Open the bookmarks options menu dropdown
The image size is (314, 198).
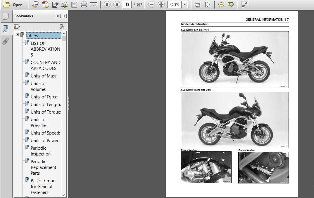click(x=17, y=26)
